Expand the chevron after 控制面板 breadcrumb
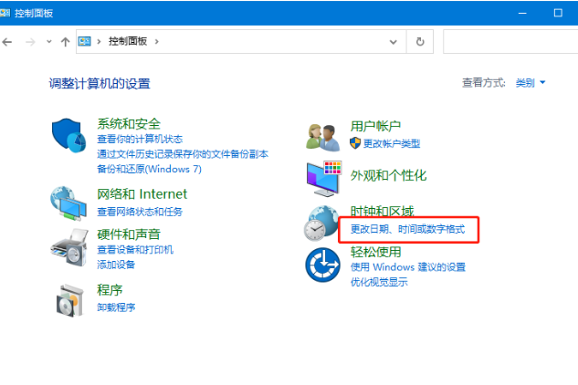 coord(157,42)
